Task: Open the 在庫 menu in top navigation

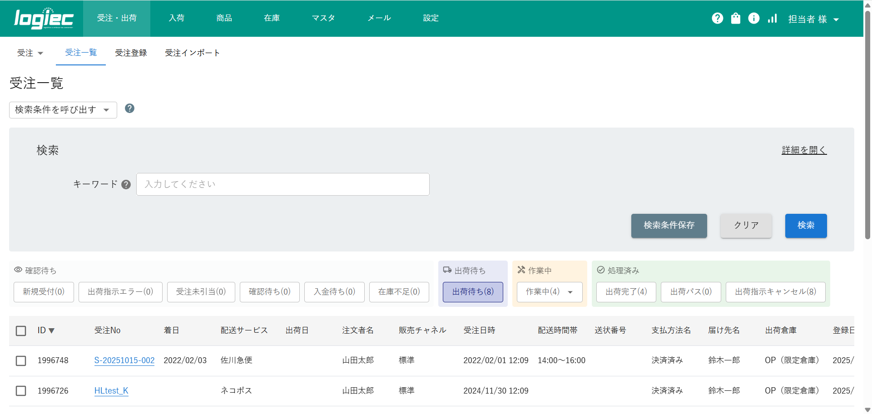Action: (x=272, y=18)
